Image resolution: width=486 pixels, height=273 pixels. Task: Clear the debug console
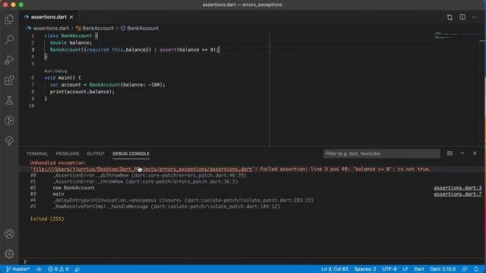pos(450,153)
